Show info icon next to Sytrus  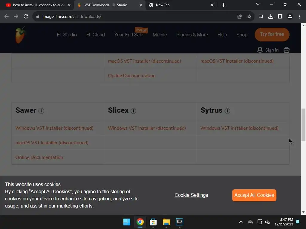(x=227, y=111)
